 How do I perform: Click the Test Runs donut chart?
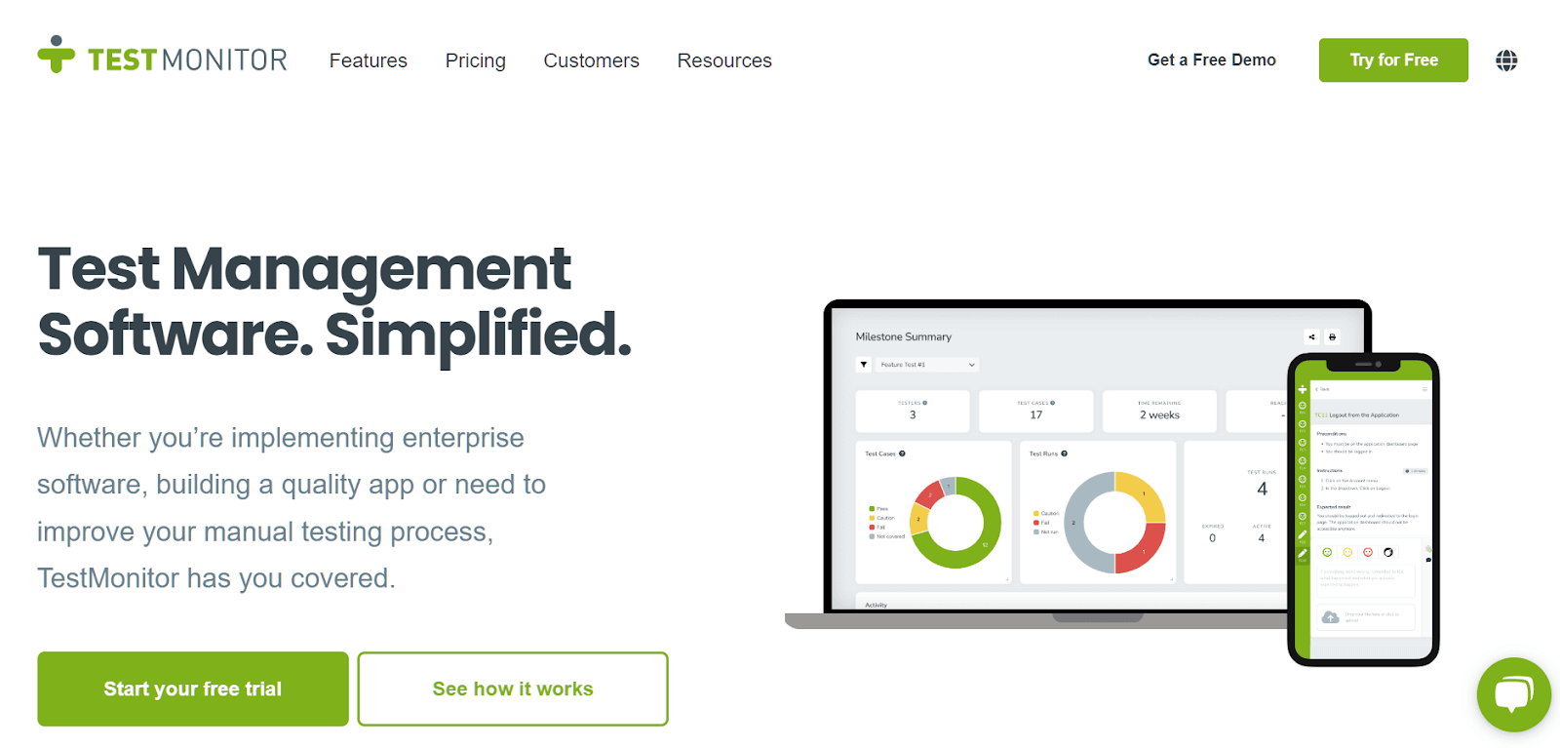tap(1114, 523)
